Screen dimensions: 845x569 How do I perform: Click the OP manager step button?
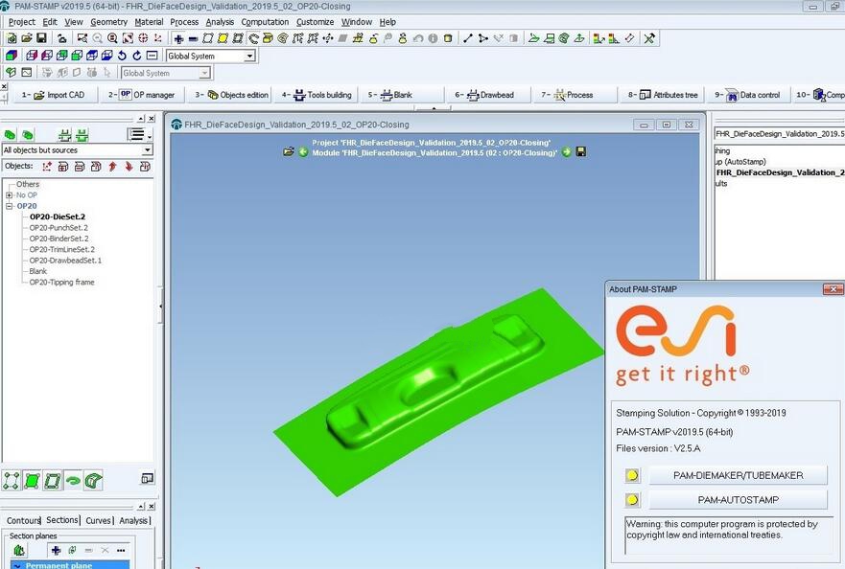pos(142,95)
